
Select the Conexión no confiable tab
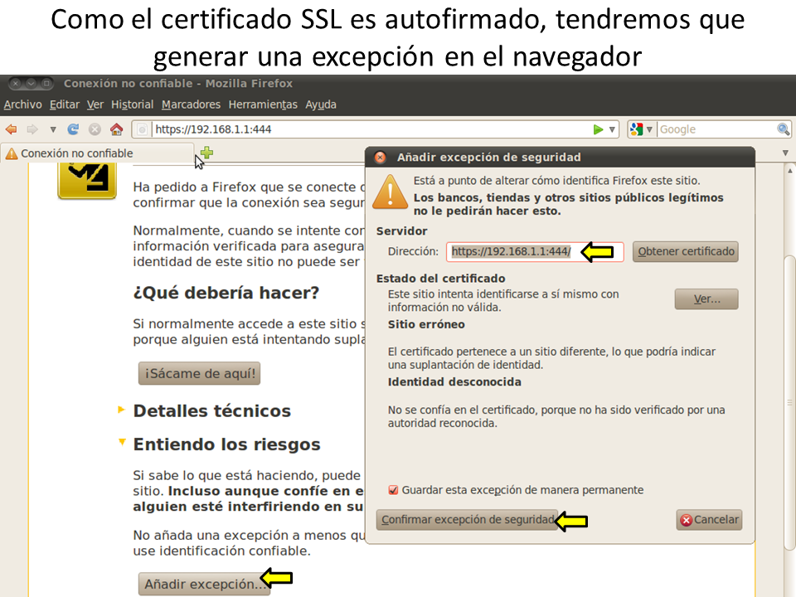[76, 153]
